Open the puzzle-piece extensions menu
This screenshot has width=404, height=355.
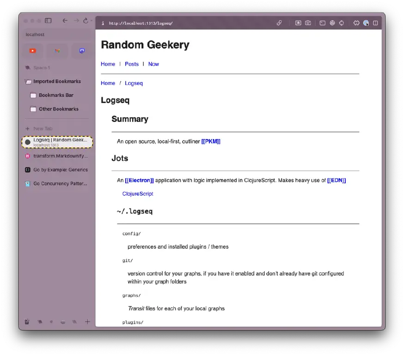click(x=356, y=23)
